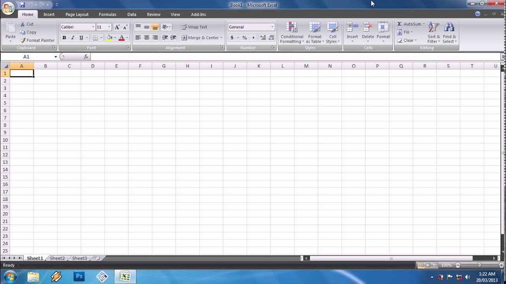
Task: Click the Insert Worksheet tab icon
Action: point(97,258)
